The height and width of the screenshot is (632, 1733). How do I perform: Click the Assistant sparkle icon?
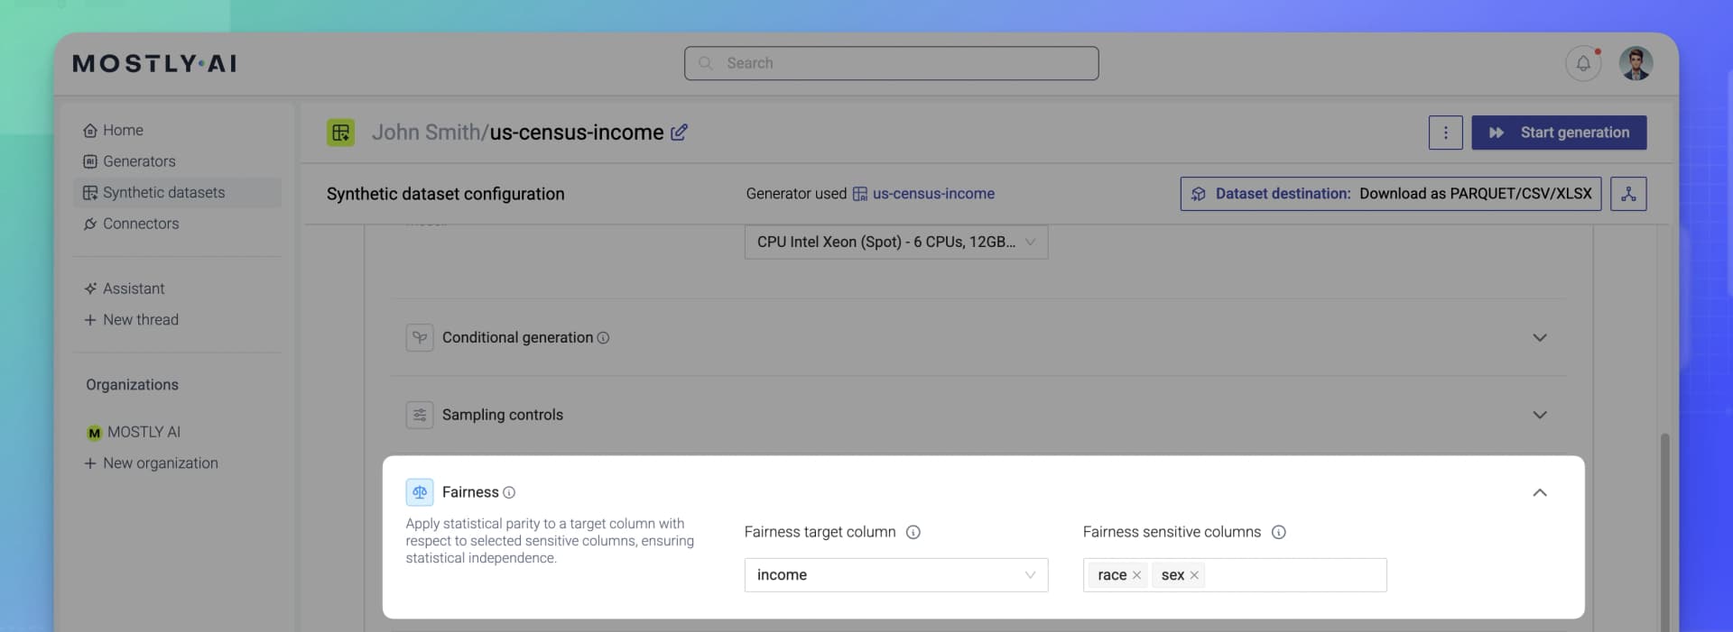coord(90,289)
